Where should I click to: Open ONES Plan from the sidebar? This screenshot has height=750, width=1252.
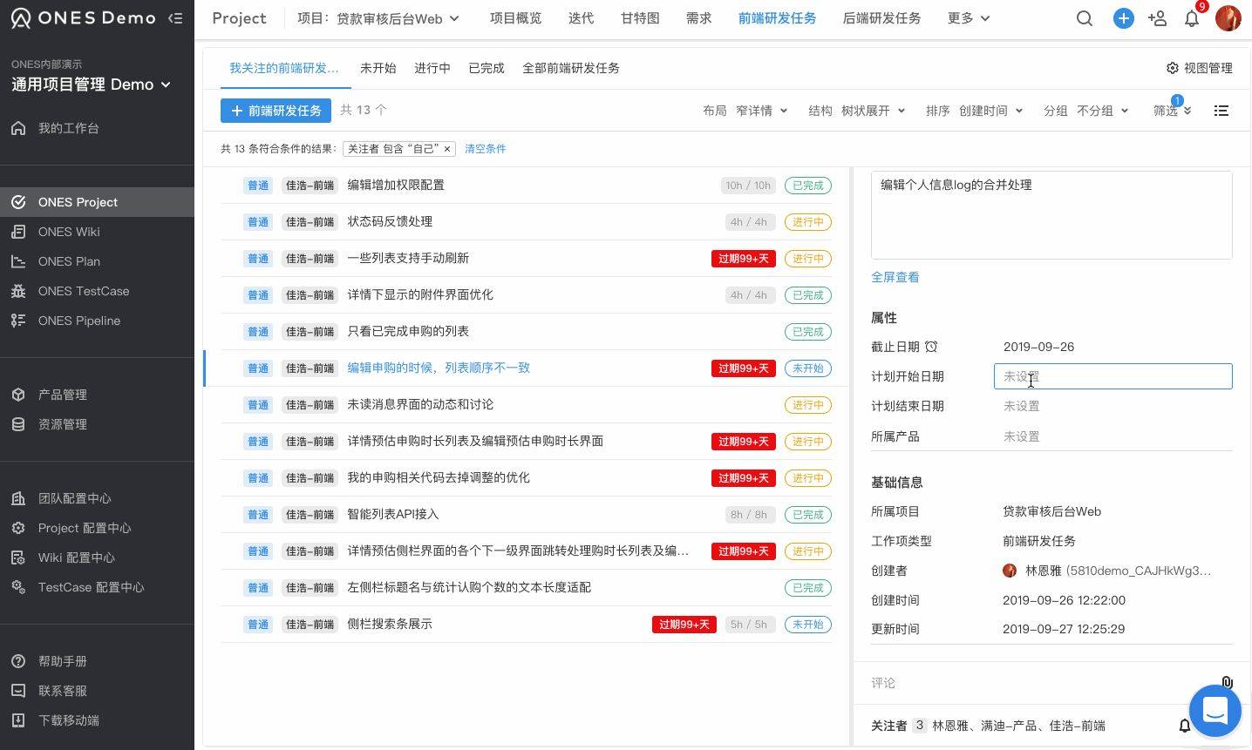(x=69, y=261)
